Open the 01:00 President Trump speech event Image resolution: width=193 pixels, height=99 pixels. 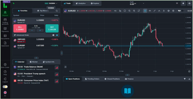coord(36,75)
